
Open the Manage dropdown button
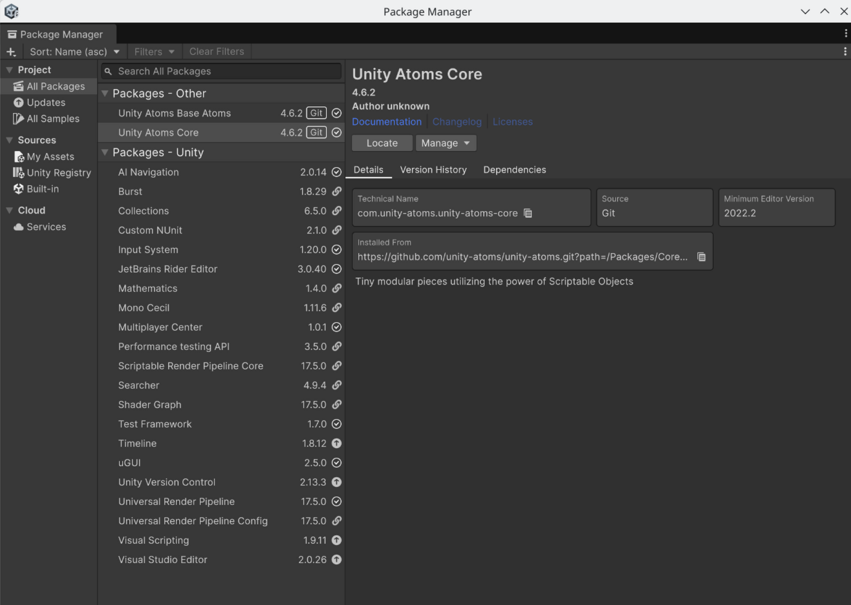(446, 143)
